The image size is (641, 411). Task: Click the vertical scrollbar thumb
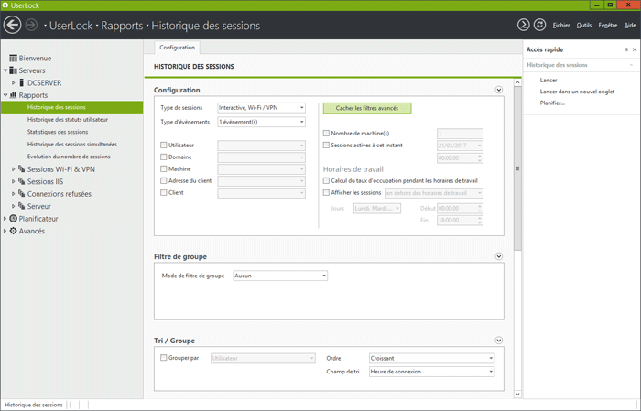tap(517, 168)
